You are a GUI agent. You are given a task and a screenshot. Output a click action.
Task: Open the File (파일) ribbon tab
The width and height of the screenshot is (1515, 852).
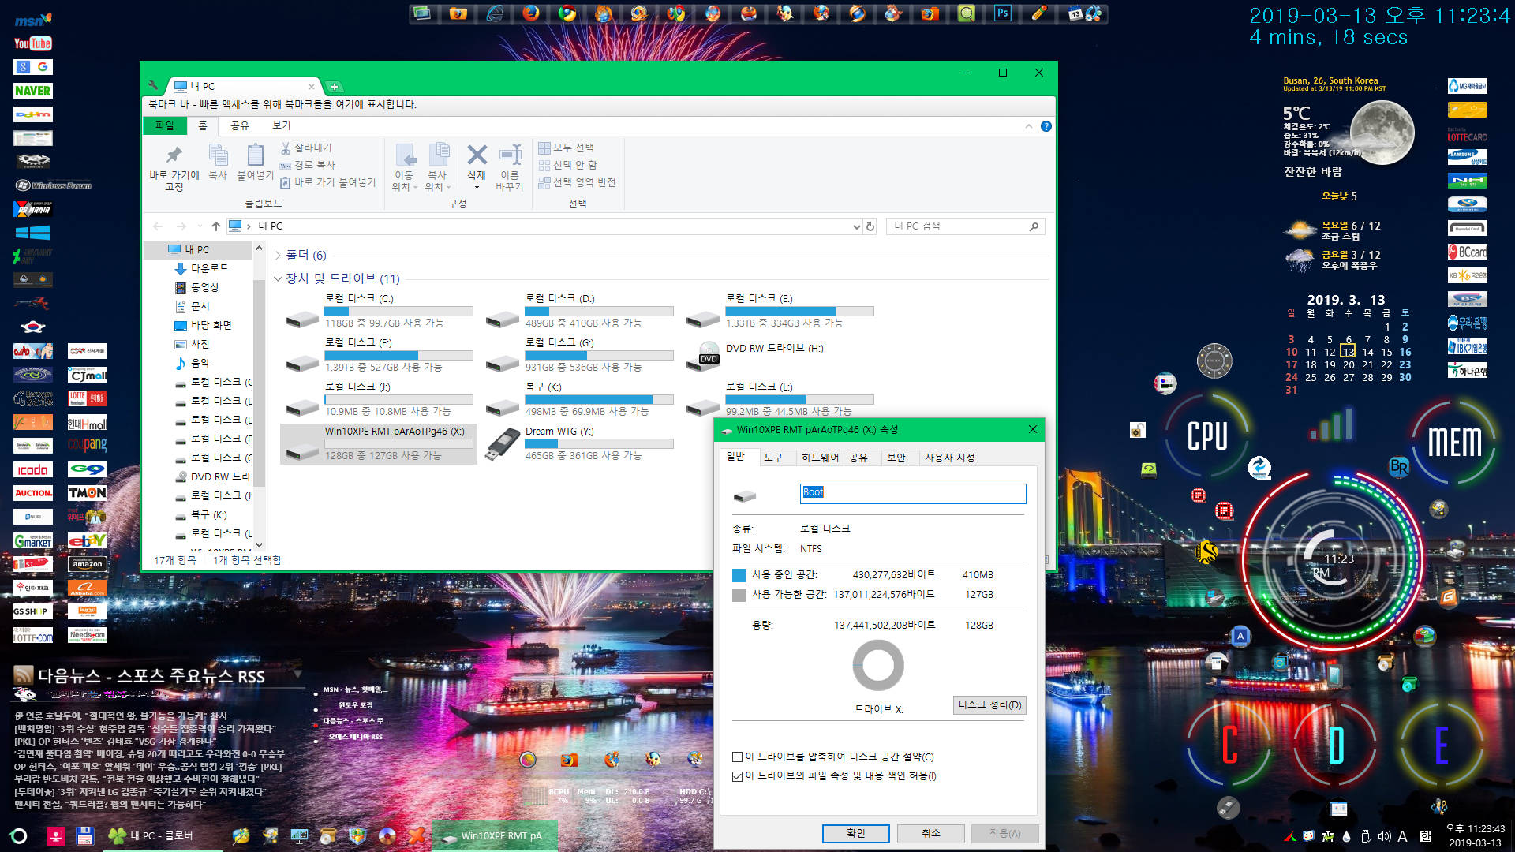tap(164, 125)
